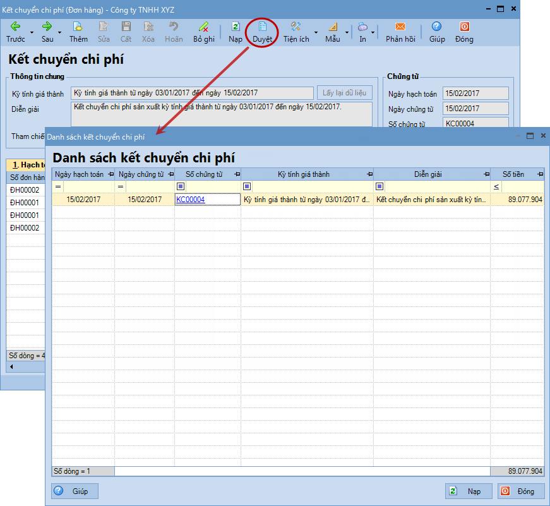
Task: Click the Đóng icon in main toolbar
Action: click(x=464, y=27)
